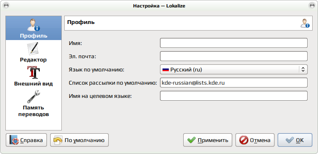Click the Эл. почта label

point(82,57)
